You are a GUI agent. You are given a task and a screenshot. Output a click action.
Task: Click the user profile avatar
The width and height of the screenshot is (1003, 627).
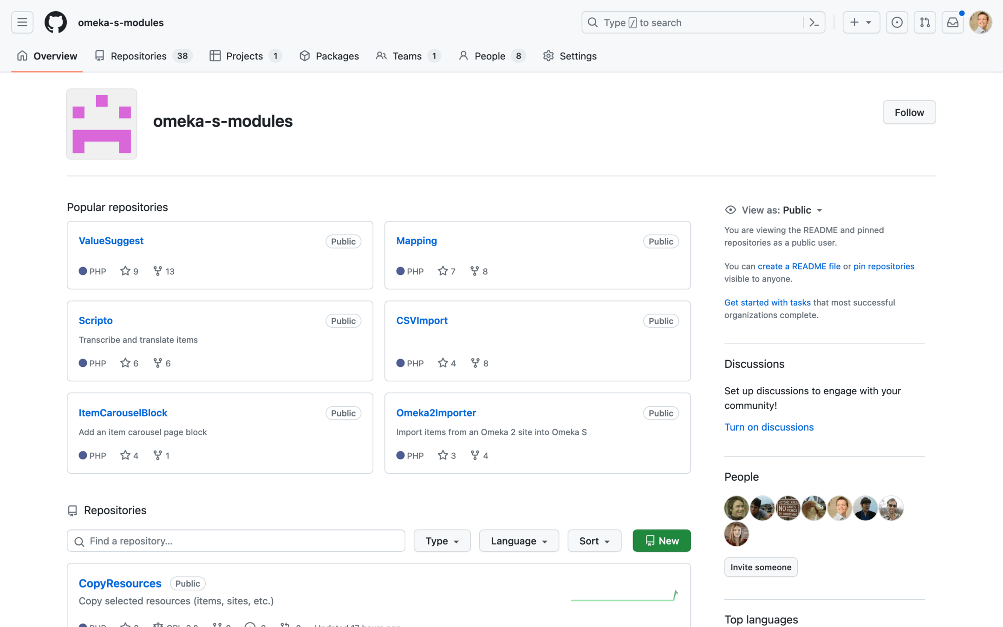(x=980, y=22)
